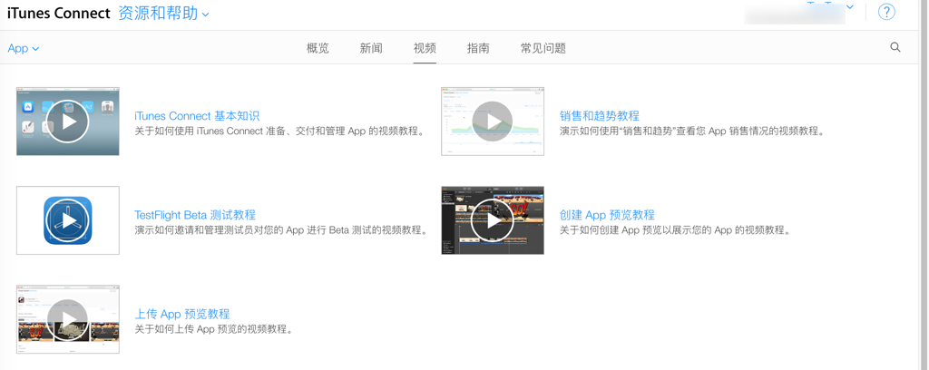Open the account name dropdown chevron
The width and height of the screenshot is (929, 370).
click(849, 7)
